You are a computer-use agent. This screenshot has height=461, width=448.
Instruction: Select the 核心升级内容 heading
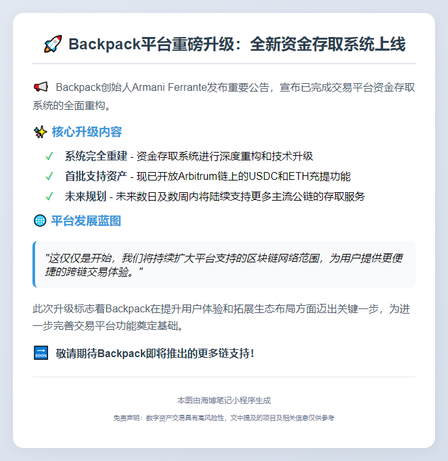pos(87,132)
